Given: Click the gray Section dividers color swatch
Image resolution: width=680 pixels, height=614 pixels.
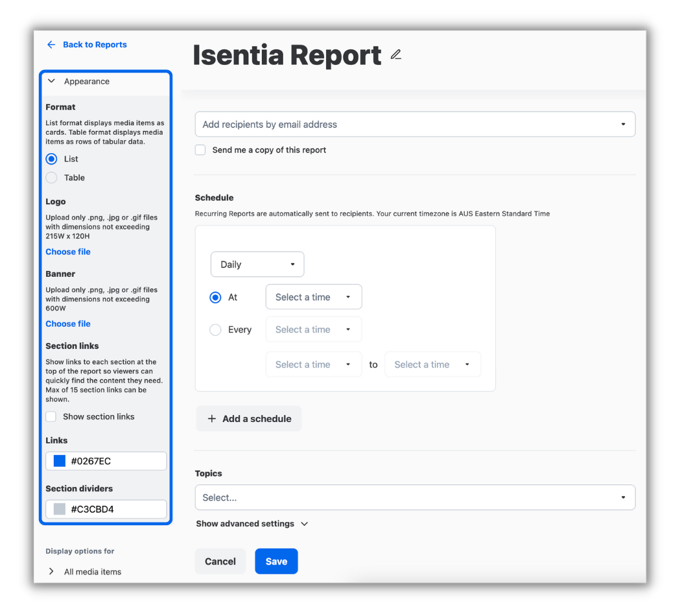Looking at the screenshot, I should tap(60, 508).
